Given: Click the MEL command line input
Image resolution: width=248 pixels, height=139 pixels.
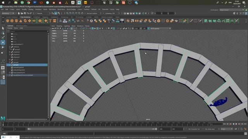Looking at the screenshot, I should pyautogui.click(x=51, y=134).
